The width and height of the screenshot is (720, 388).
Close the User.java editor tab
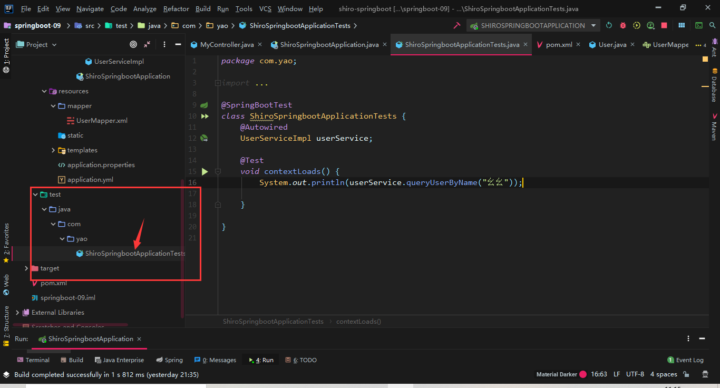pyautogui.click(x=633, y=45)
